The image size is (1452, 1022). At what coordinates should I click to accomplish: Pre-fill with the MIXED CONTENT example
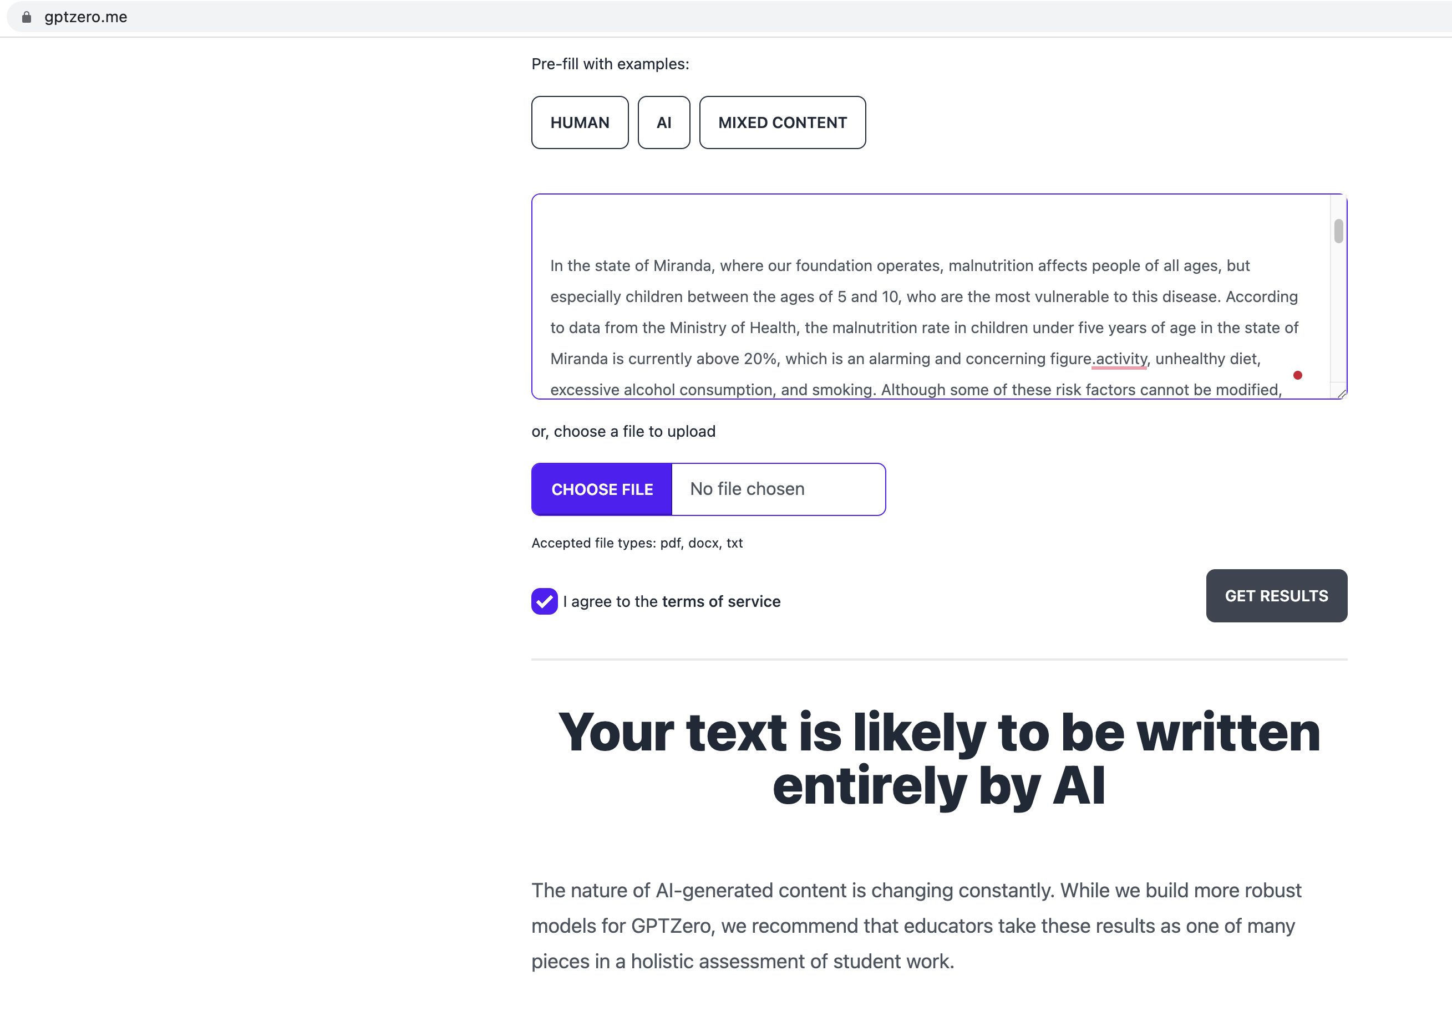click(781, 122)
